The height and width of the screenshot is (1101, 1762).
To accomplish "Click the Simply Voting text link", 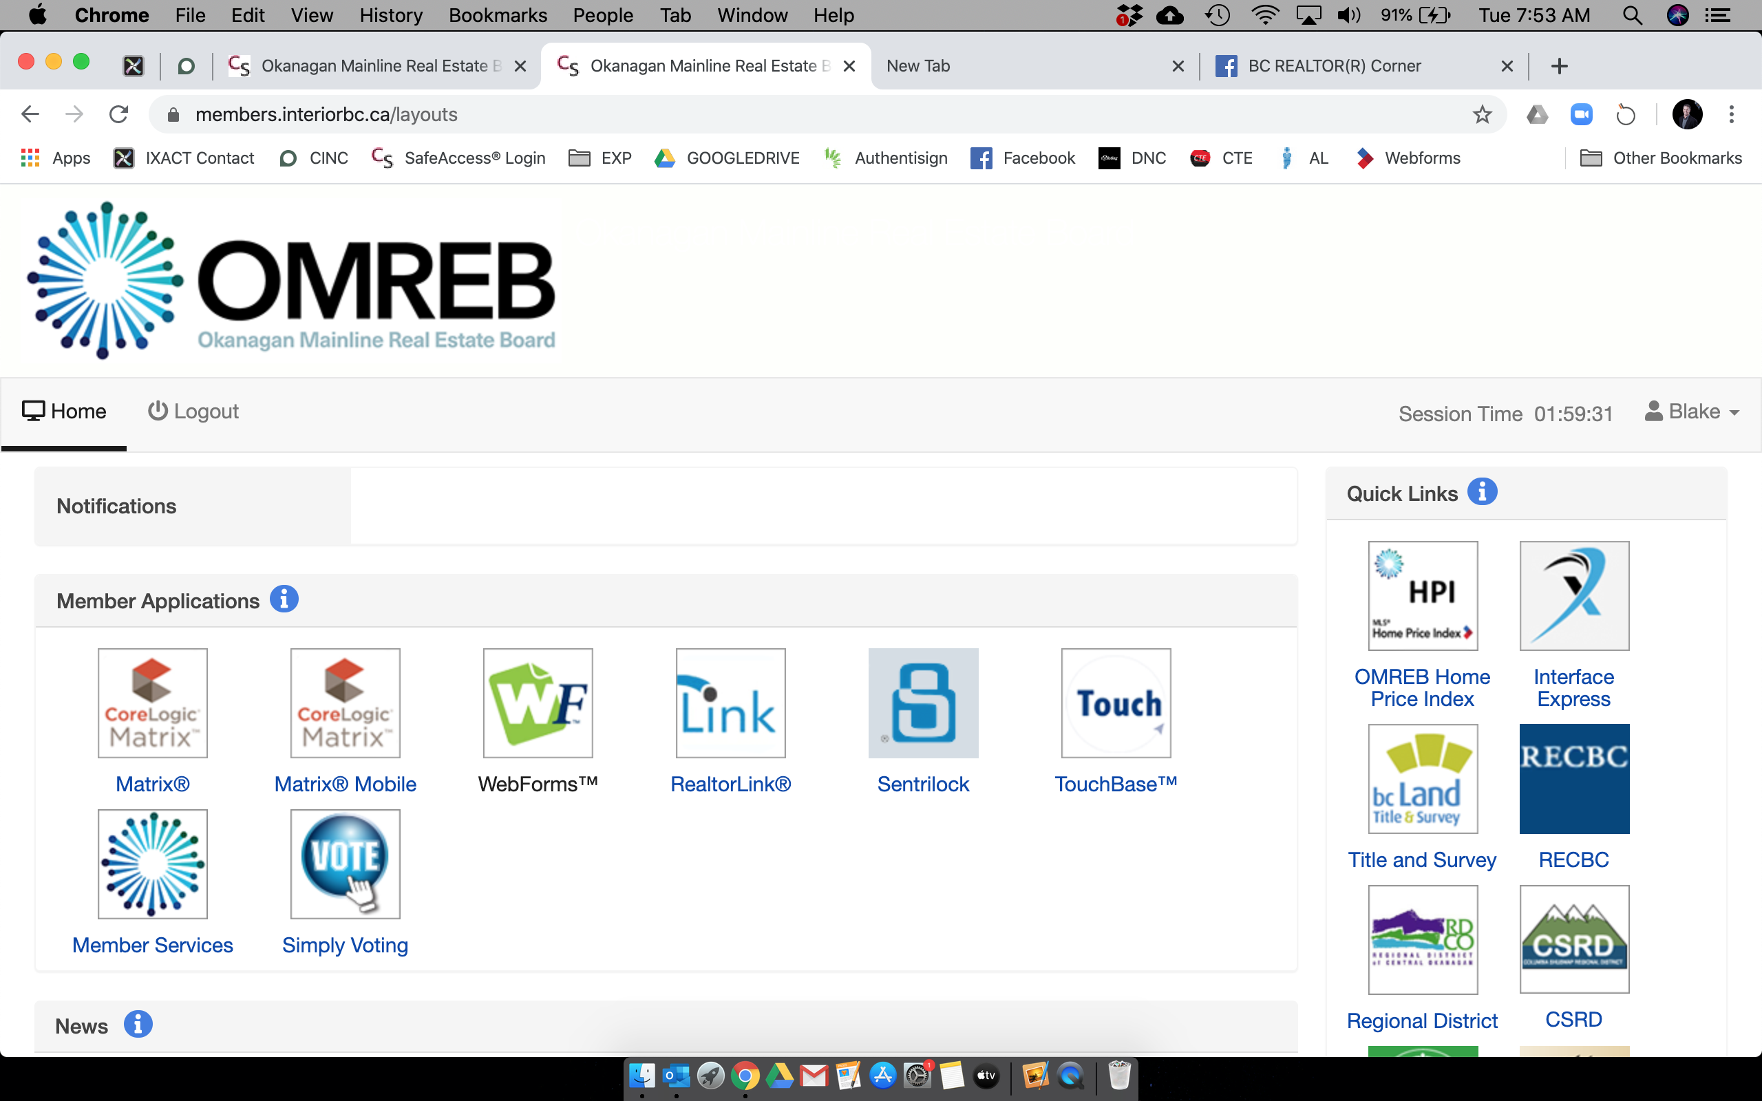I will 345,945.
